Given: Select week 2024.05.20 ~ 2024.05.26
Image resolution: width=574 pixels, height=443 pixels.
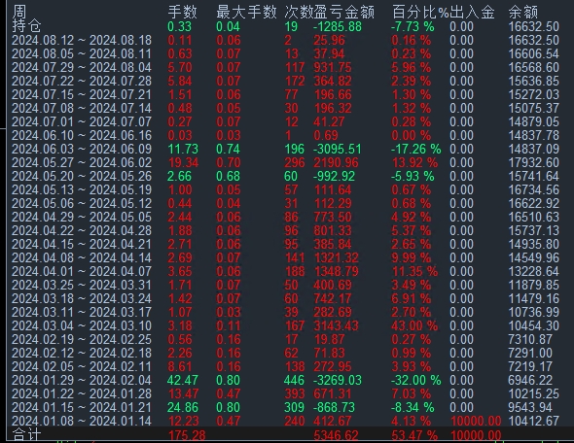Looking at the screenshot, I should [x=82, y=176].
